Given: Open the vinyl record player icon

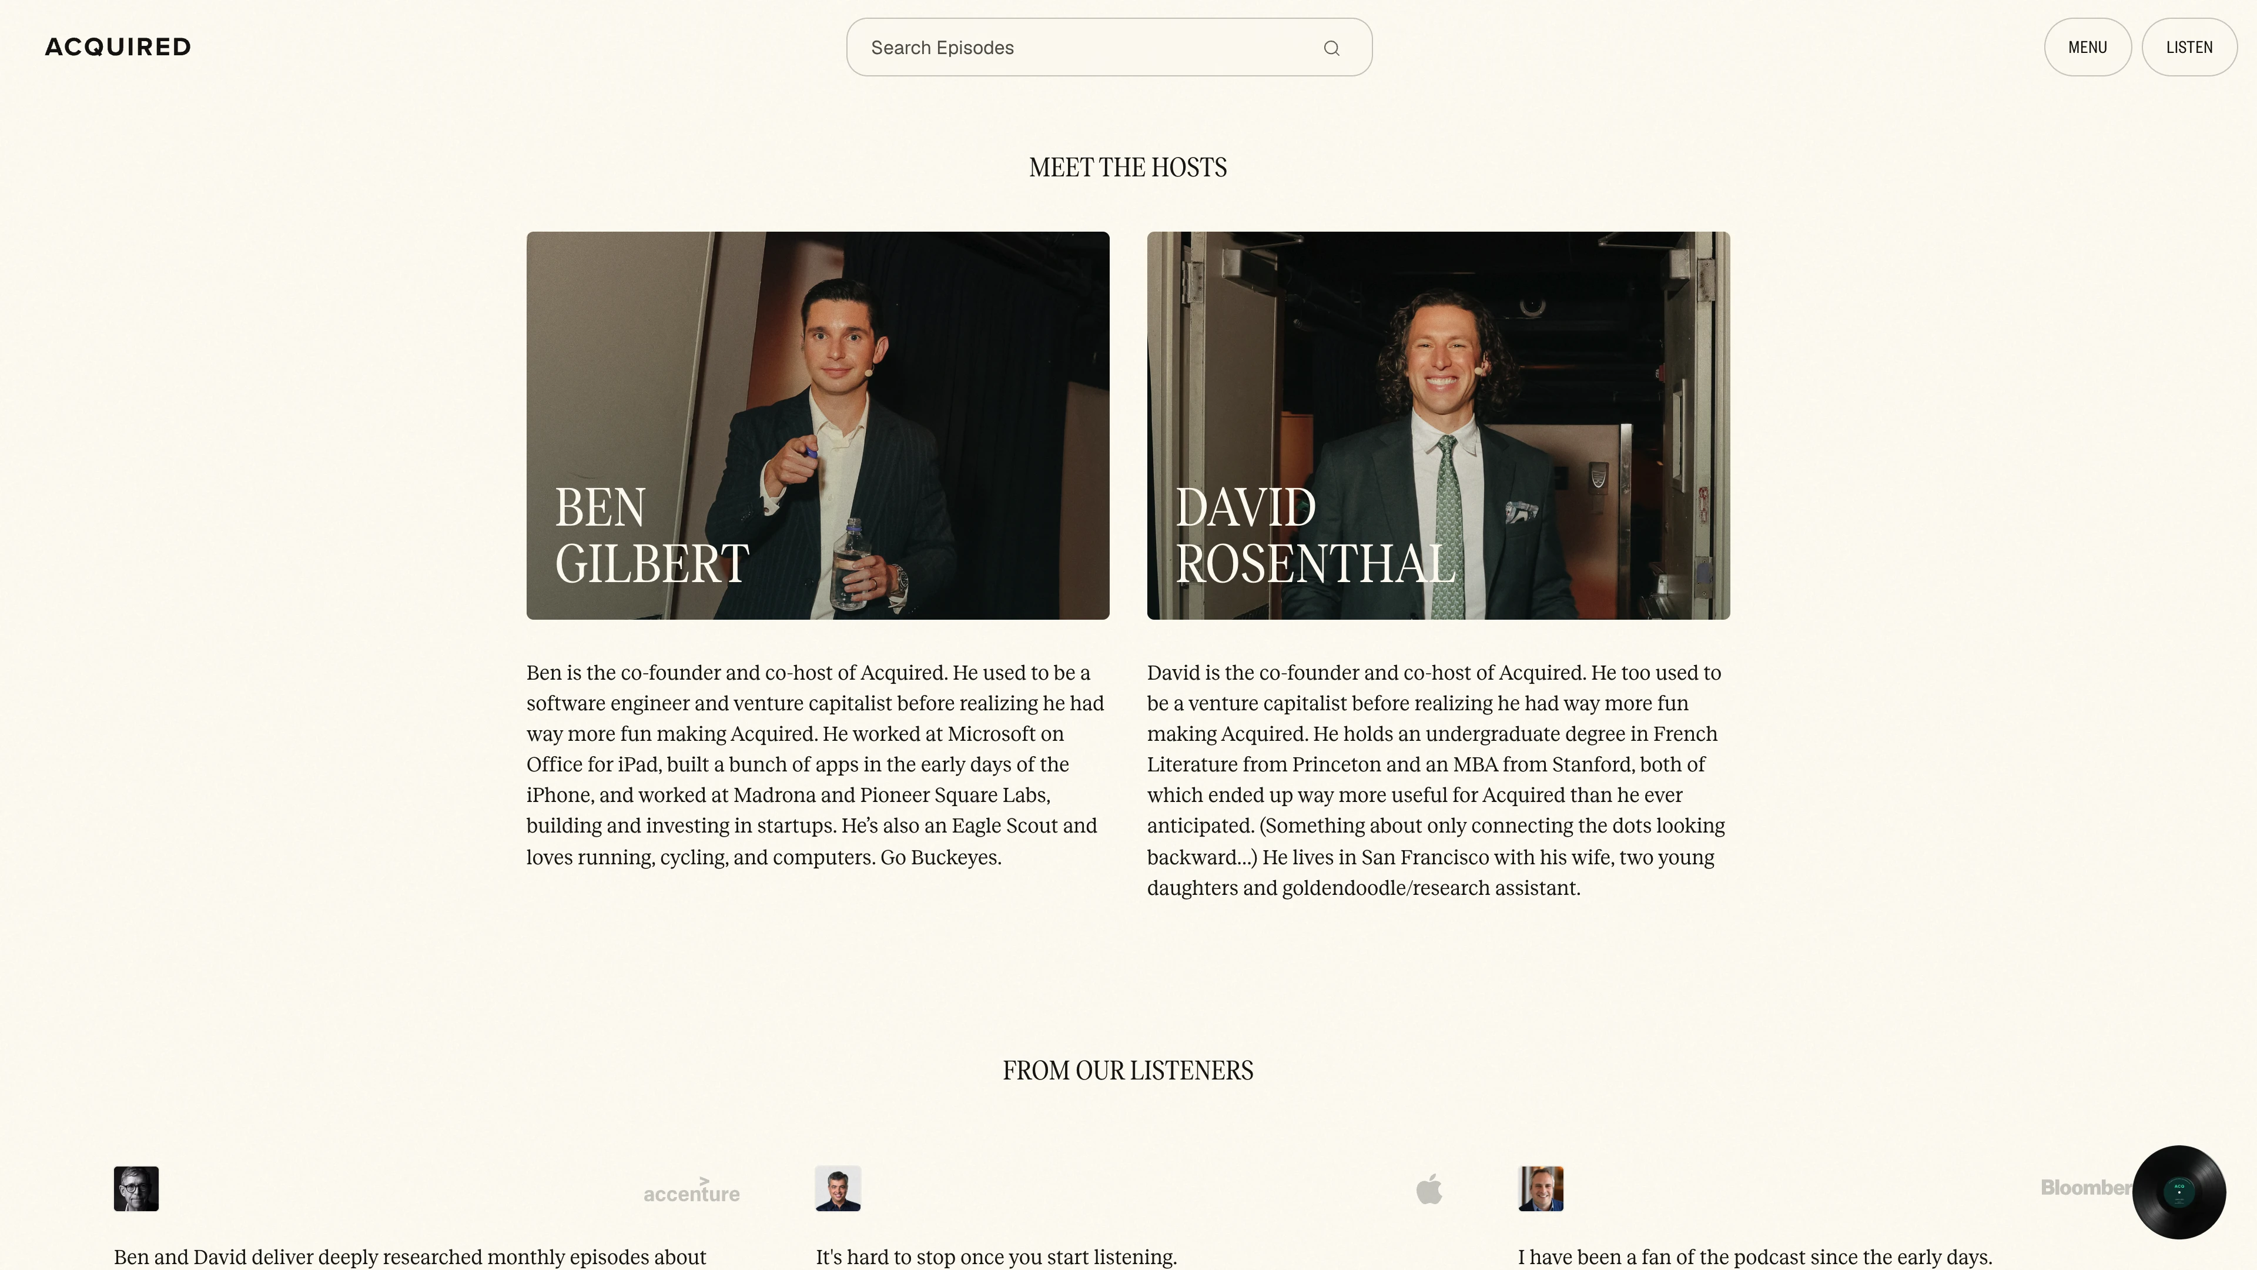Looking at the screenshot, I should coord(2179,1191).
